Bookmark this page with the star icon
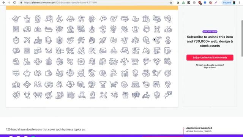This screenshot has width=243, height=137. pyautogui.click(x=171, y=3)
